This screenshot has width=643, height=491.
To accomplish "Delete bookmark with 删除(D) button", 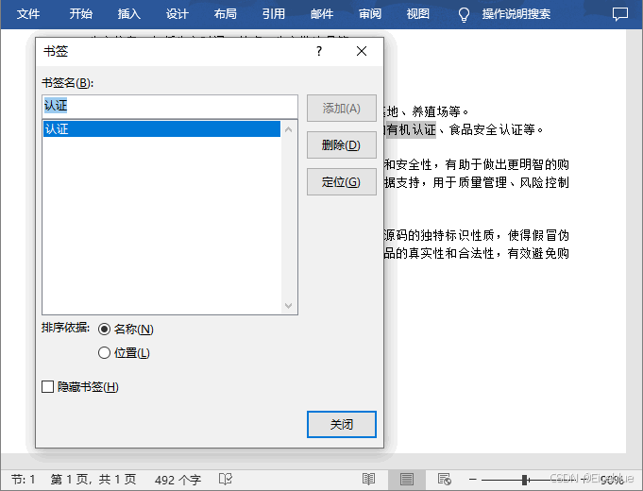I will [x=341, y=144].
